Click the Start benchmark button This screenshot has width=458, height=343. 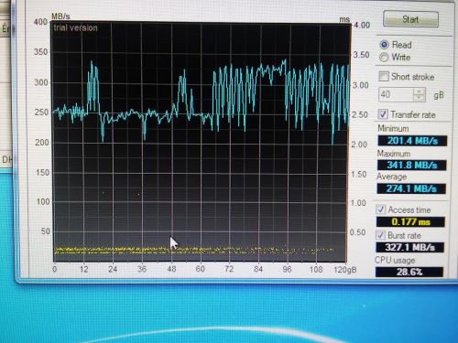pos(410,19)
